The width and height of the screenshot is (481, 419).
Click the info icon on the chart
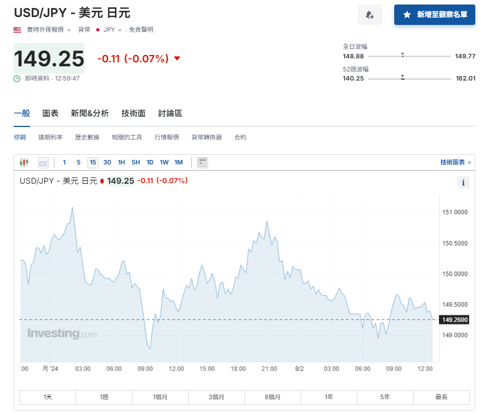(x=463, y=183)
